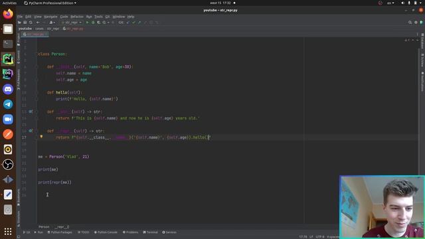Viewport: 425px width, 239px height.
Task: Click the Person breadcrumb below editor
Action: pyautogui.click(x=44, y=227)
